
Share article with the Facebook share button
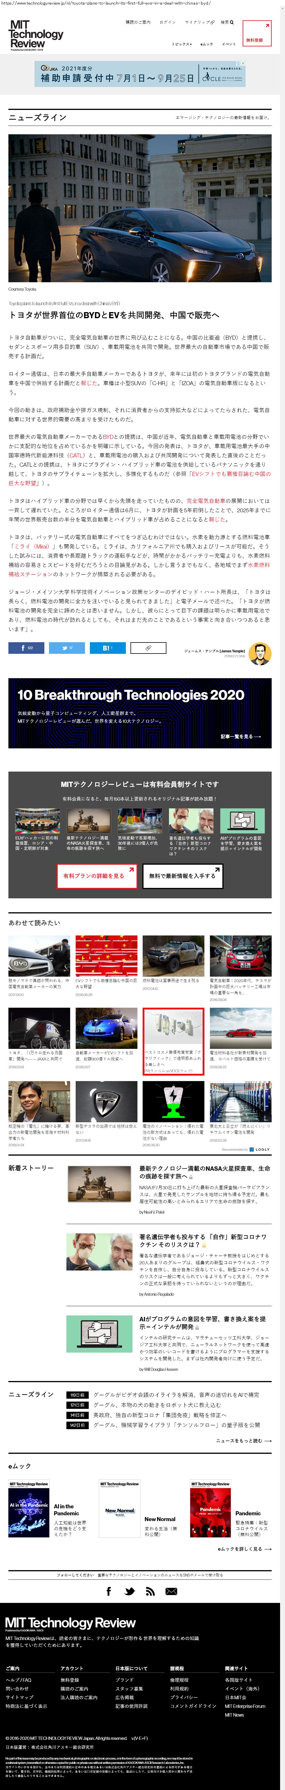26,648
